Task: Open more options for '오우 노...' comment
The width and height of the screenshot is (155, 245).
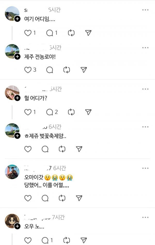Action: click(145, 217)
